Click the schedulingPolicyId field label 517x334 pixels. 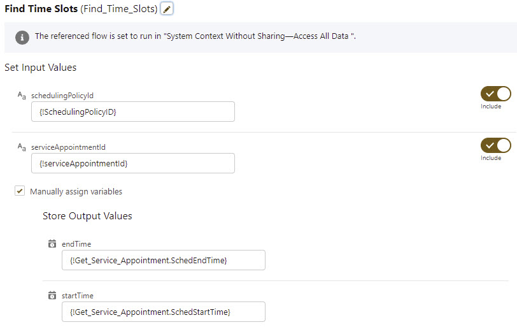pyautogui.click(x=63, y=96)
